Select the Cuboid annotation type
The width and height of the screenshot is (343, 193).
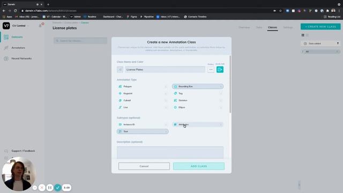pyautogui.click(x=143, y=100)
